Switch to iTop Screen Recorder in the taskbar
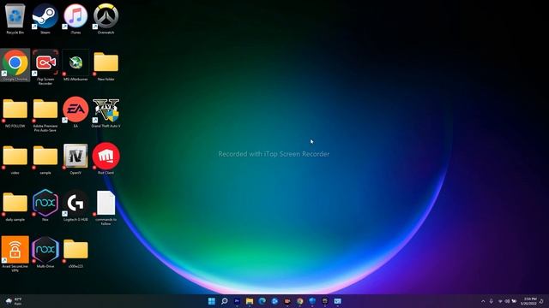549x308 pixels. pos(287,301)
